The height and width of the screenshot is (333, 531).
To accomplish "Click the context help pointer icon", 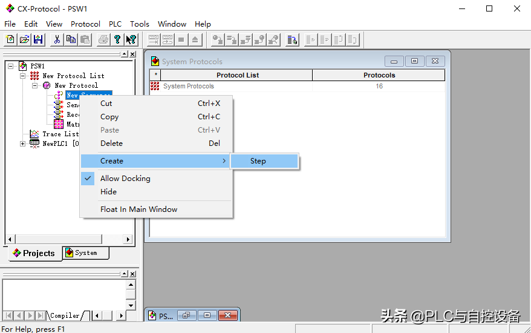I will tap(131, 40).
